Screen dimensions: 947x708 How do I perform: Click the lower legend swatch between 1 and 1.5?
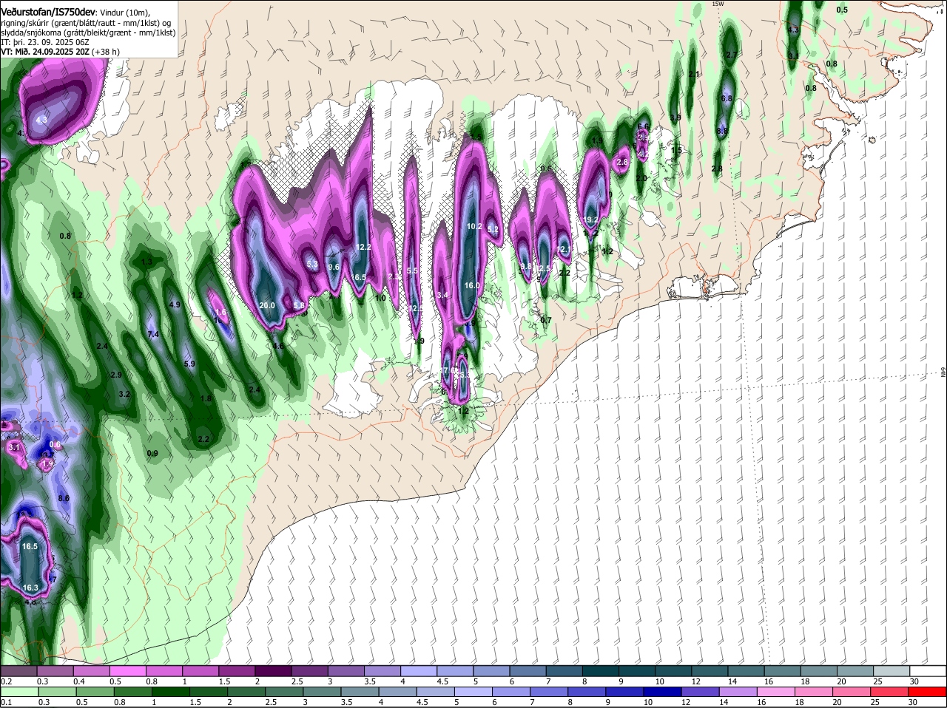click(x=171, y=692)
